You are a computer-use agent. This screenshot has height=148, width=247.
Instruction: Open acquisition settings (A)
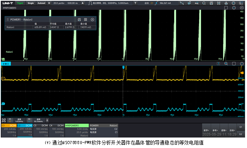[x=83, y=3]
